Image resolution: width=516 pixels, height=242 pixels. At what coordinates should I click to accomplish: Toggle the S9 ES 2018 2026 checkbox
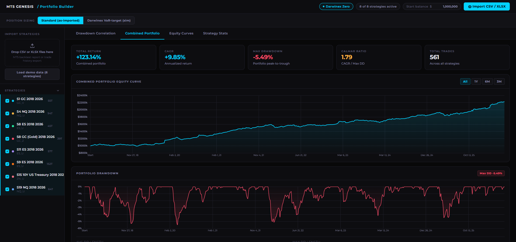[7, 164]
